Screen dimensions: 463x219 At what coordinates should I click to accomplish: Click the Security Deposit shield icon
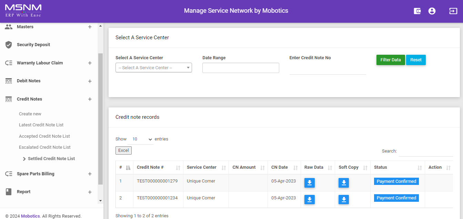9,45
